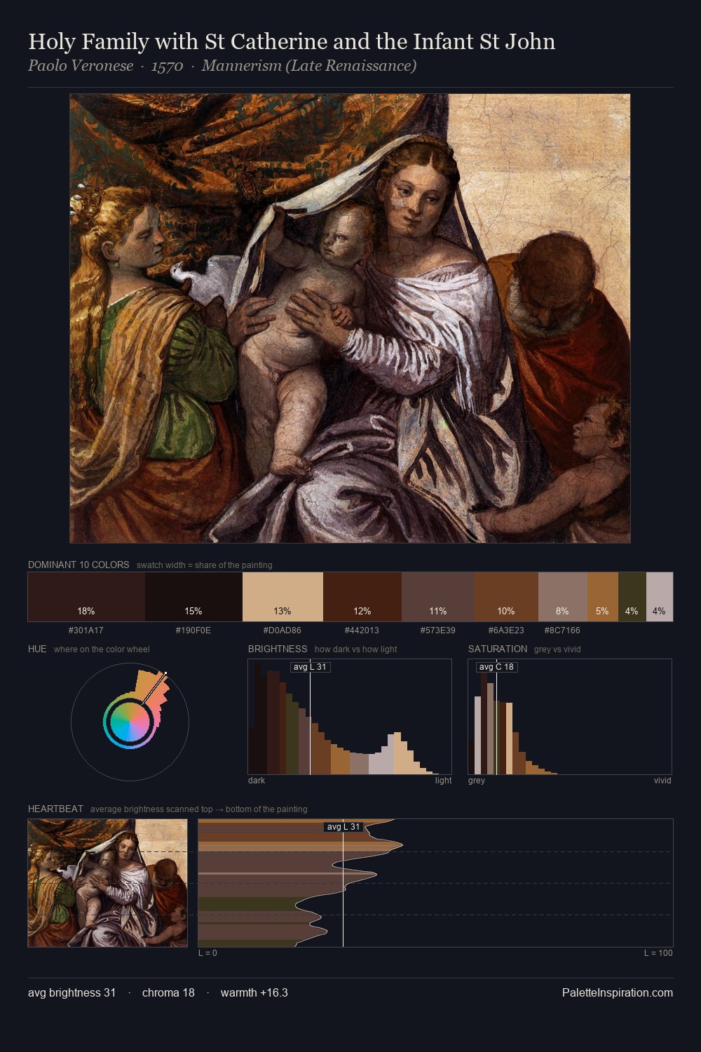Select the 5% ochre color swatch
701x1052 pixels.
603,597
